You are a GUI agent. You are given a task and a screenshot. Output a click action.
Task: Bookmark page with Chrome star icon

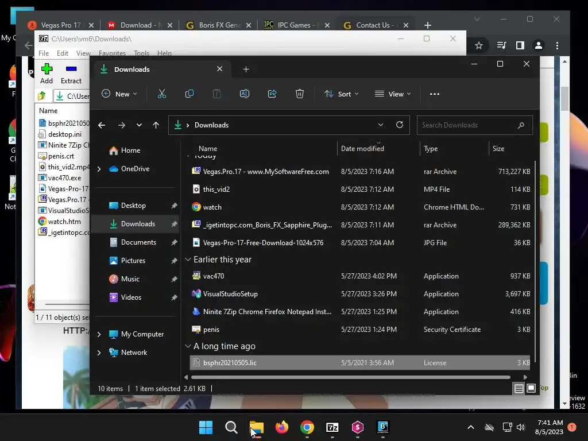pos(478,45)
